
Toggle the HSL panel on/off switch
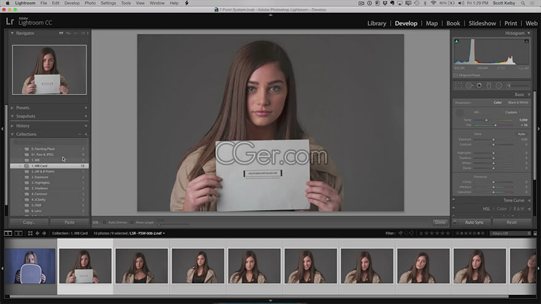(454, 208)
